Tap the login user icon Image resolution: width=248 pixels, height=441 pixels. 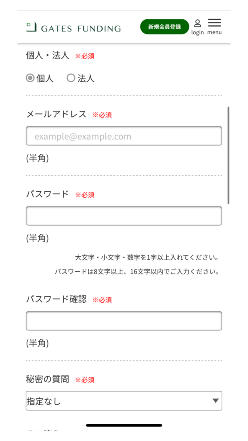point(197,23)
